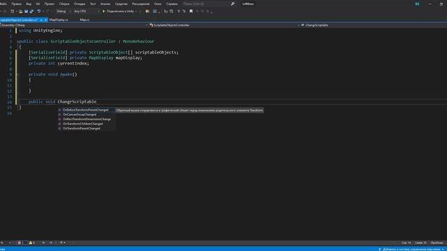Pin the ScriptableObjectsController.cs tab
The width and height of the screenshot is (447, 251).
(41, 20)
